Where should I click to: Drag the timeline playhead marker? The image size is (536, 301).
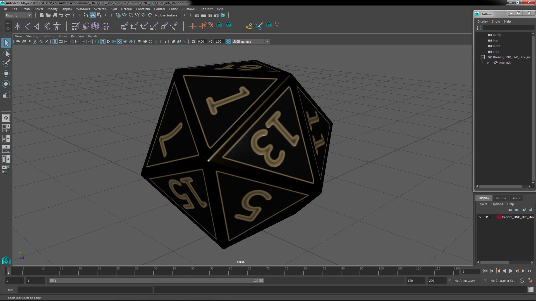pos(8,271)
